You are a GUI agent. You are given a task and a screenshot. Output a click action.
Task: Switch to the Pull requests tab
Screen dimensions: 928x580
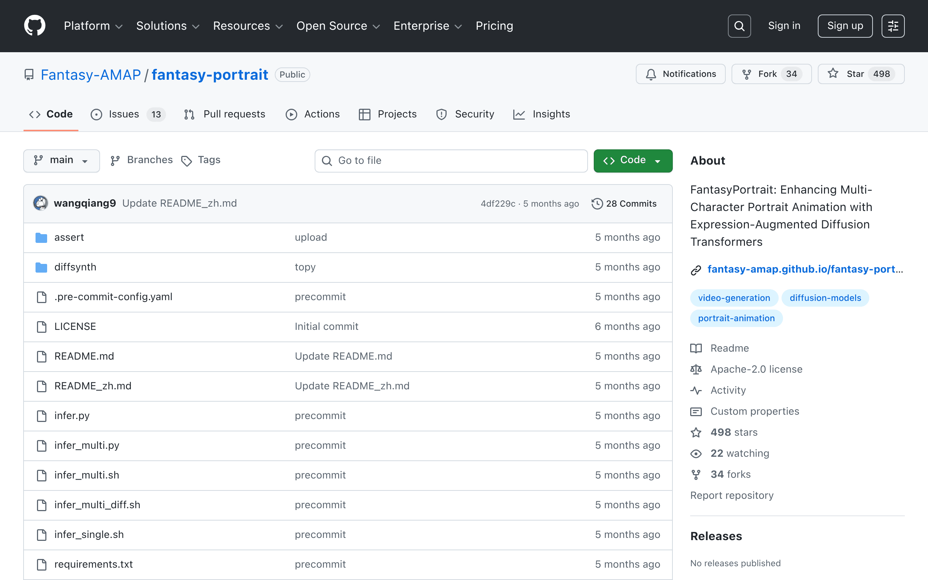pos(225,114)
